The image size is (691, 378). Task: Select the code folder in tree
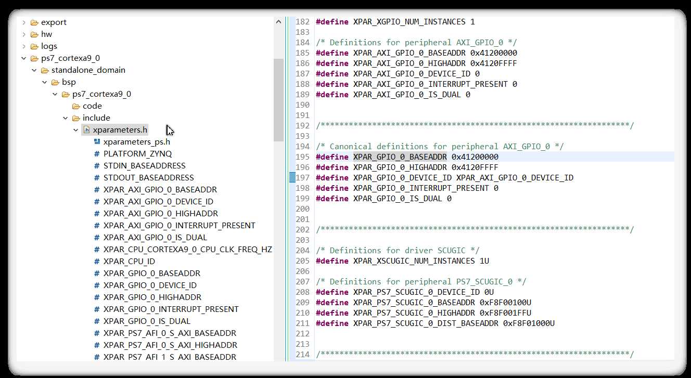click(92, 106)
